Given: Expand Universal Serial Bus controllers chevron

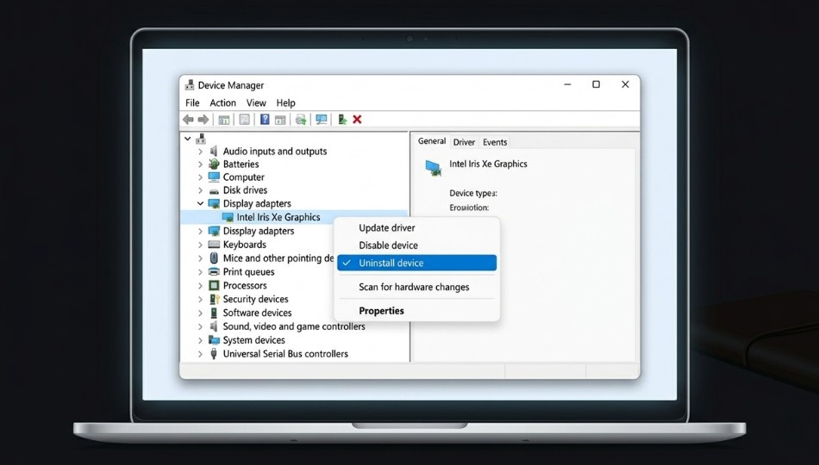Looking at the screenshot, I should [200, 353].
